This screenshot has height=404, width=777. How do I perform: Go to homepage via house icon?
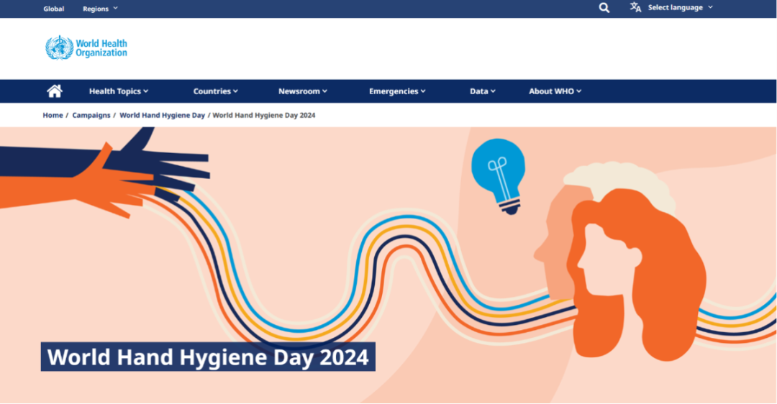coord(55,91)
